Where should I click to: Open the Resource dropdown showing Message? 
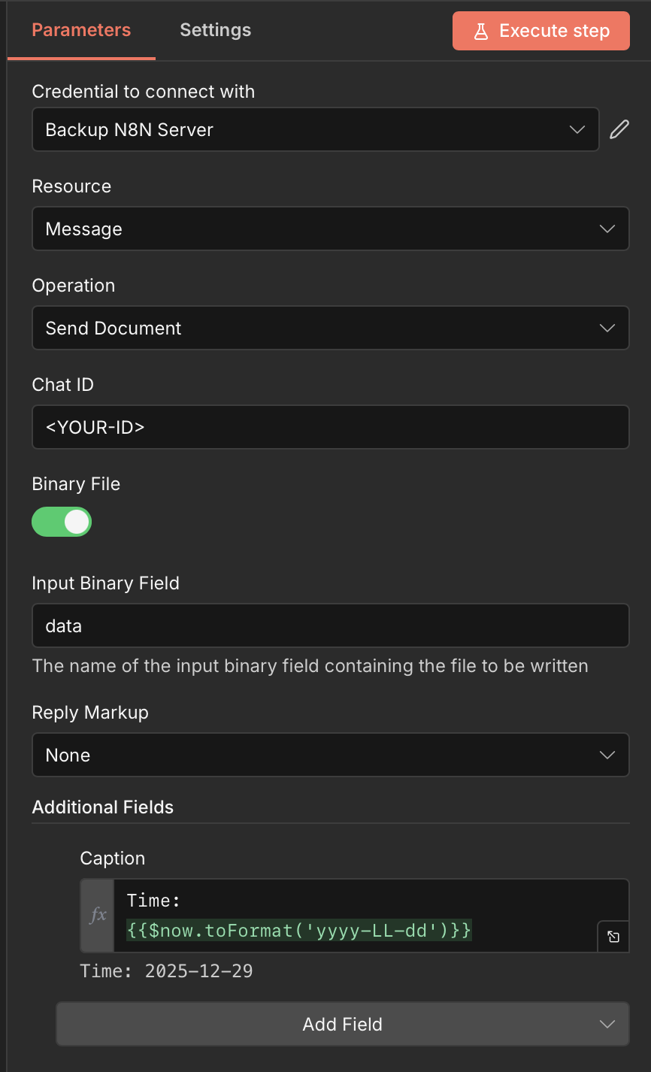[x=330, y=229]
